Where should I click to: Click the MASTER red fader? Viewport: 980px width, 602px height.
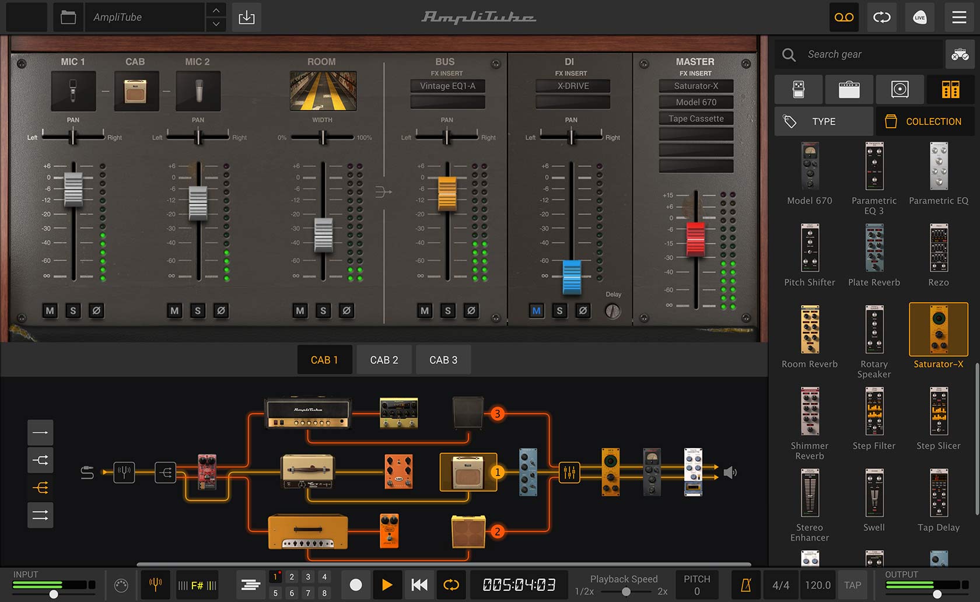click(695, 239)
